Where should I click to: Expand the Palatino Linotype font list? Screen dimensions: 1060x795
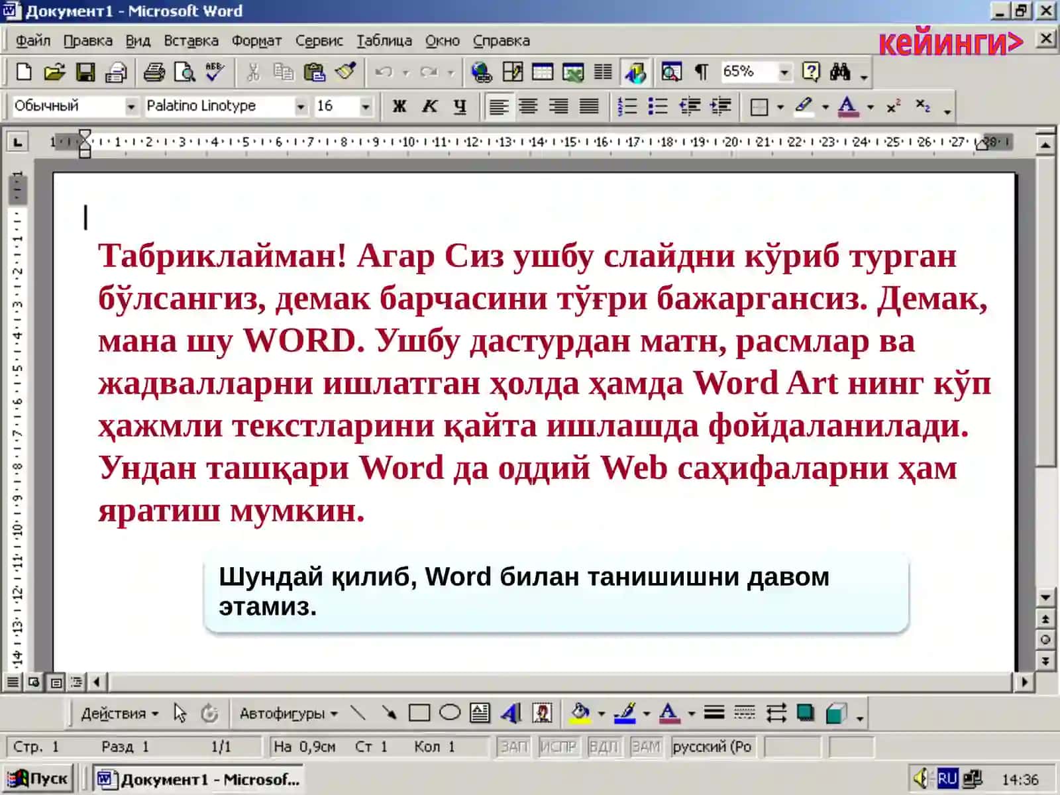301,106
